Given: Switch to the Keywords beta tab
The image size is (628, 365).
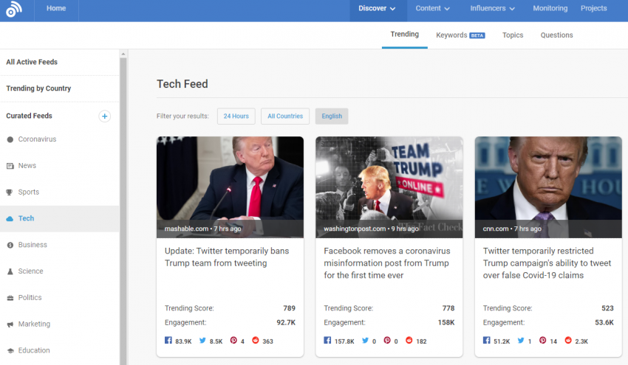Looking at the screenshot, I should click(x=460, y=35).
